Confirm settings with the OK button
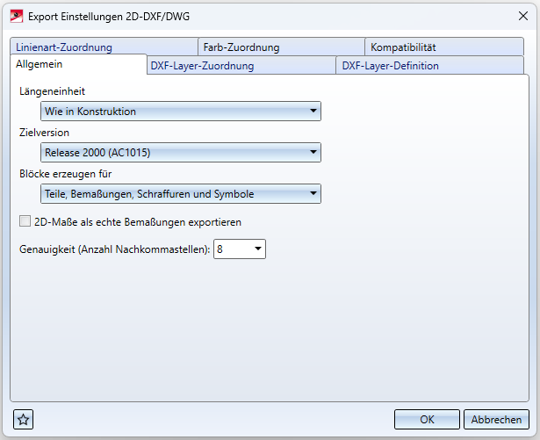This screenshot has width=540, height=440. 427,419
